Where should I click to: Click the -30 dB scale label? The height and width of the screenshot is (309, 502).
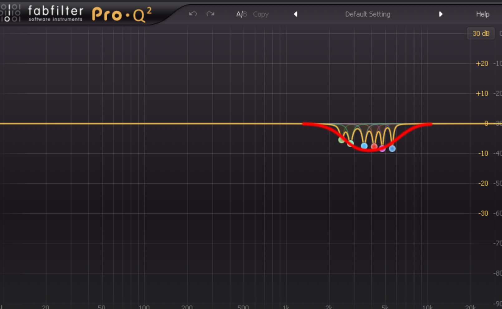tap(483, 213)
